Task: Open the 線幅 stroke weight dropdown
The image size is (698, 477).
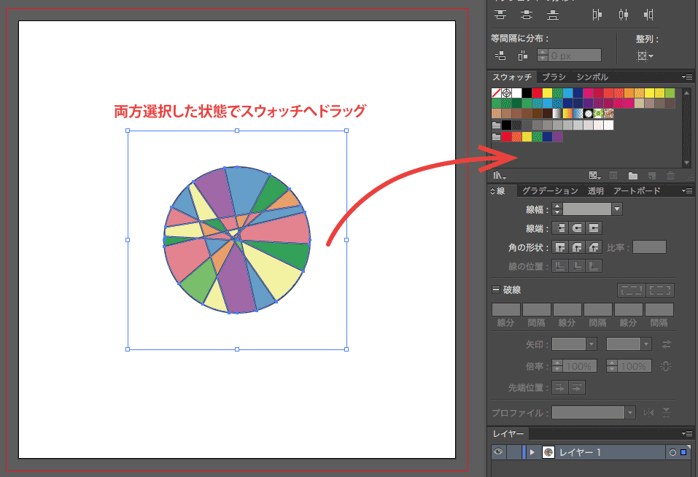Action: (x=617, y=208)
